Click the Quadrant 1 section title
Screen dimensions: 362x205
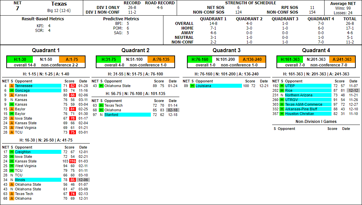(46, 51)
